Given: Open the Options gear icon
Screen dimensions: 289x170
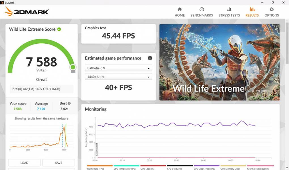Looking at the screenshot, I should 271,9.
